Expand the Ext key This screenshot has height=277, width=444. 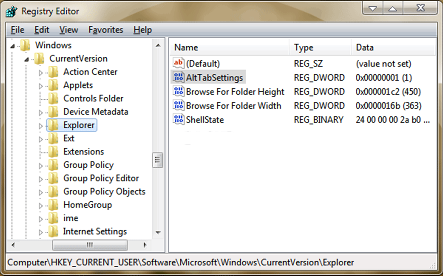(41, 139)
